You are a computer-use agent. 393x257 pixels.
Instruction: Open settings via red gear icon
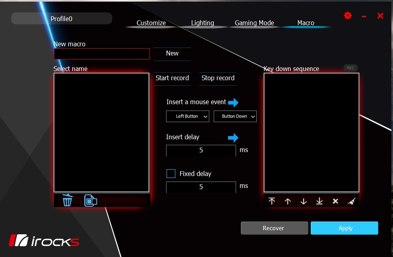pos(347,16)
